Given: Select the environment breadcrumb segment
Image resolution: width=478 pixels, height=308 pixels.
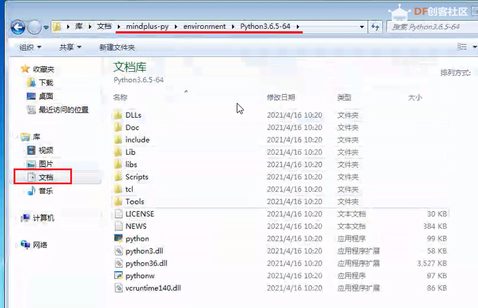Looking at the screenshot, I should [204, 27].
